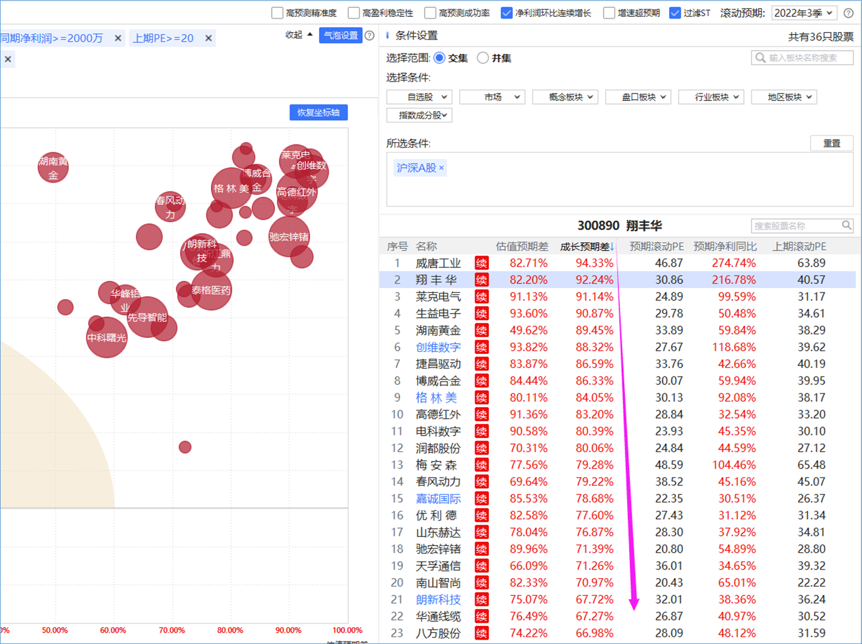862x644 pixels.
Task: Click the 续 badge beside 威唐工业
Action: [x=481, y=263]
